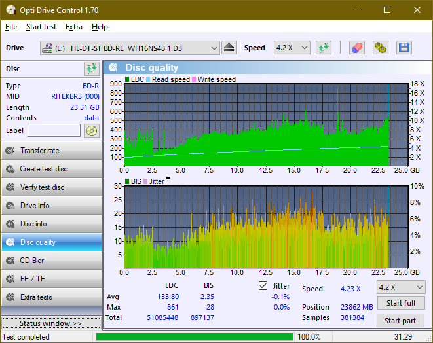This screenshot has width=433, height=343.
Task: Click Start part button
Action: click(400, 321)
